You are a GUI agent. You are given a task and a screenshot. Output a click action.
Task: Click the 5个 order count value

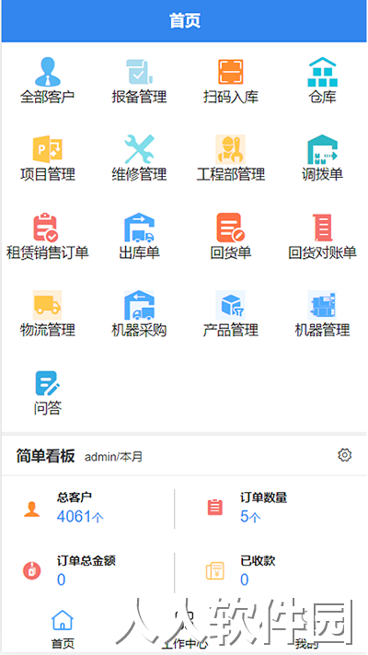tap(250, 517)
